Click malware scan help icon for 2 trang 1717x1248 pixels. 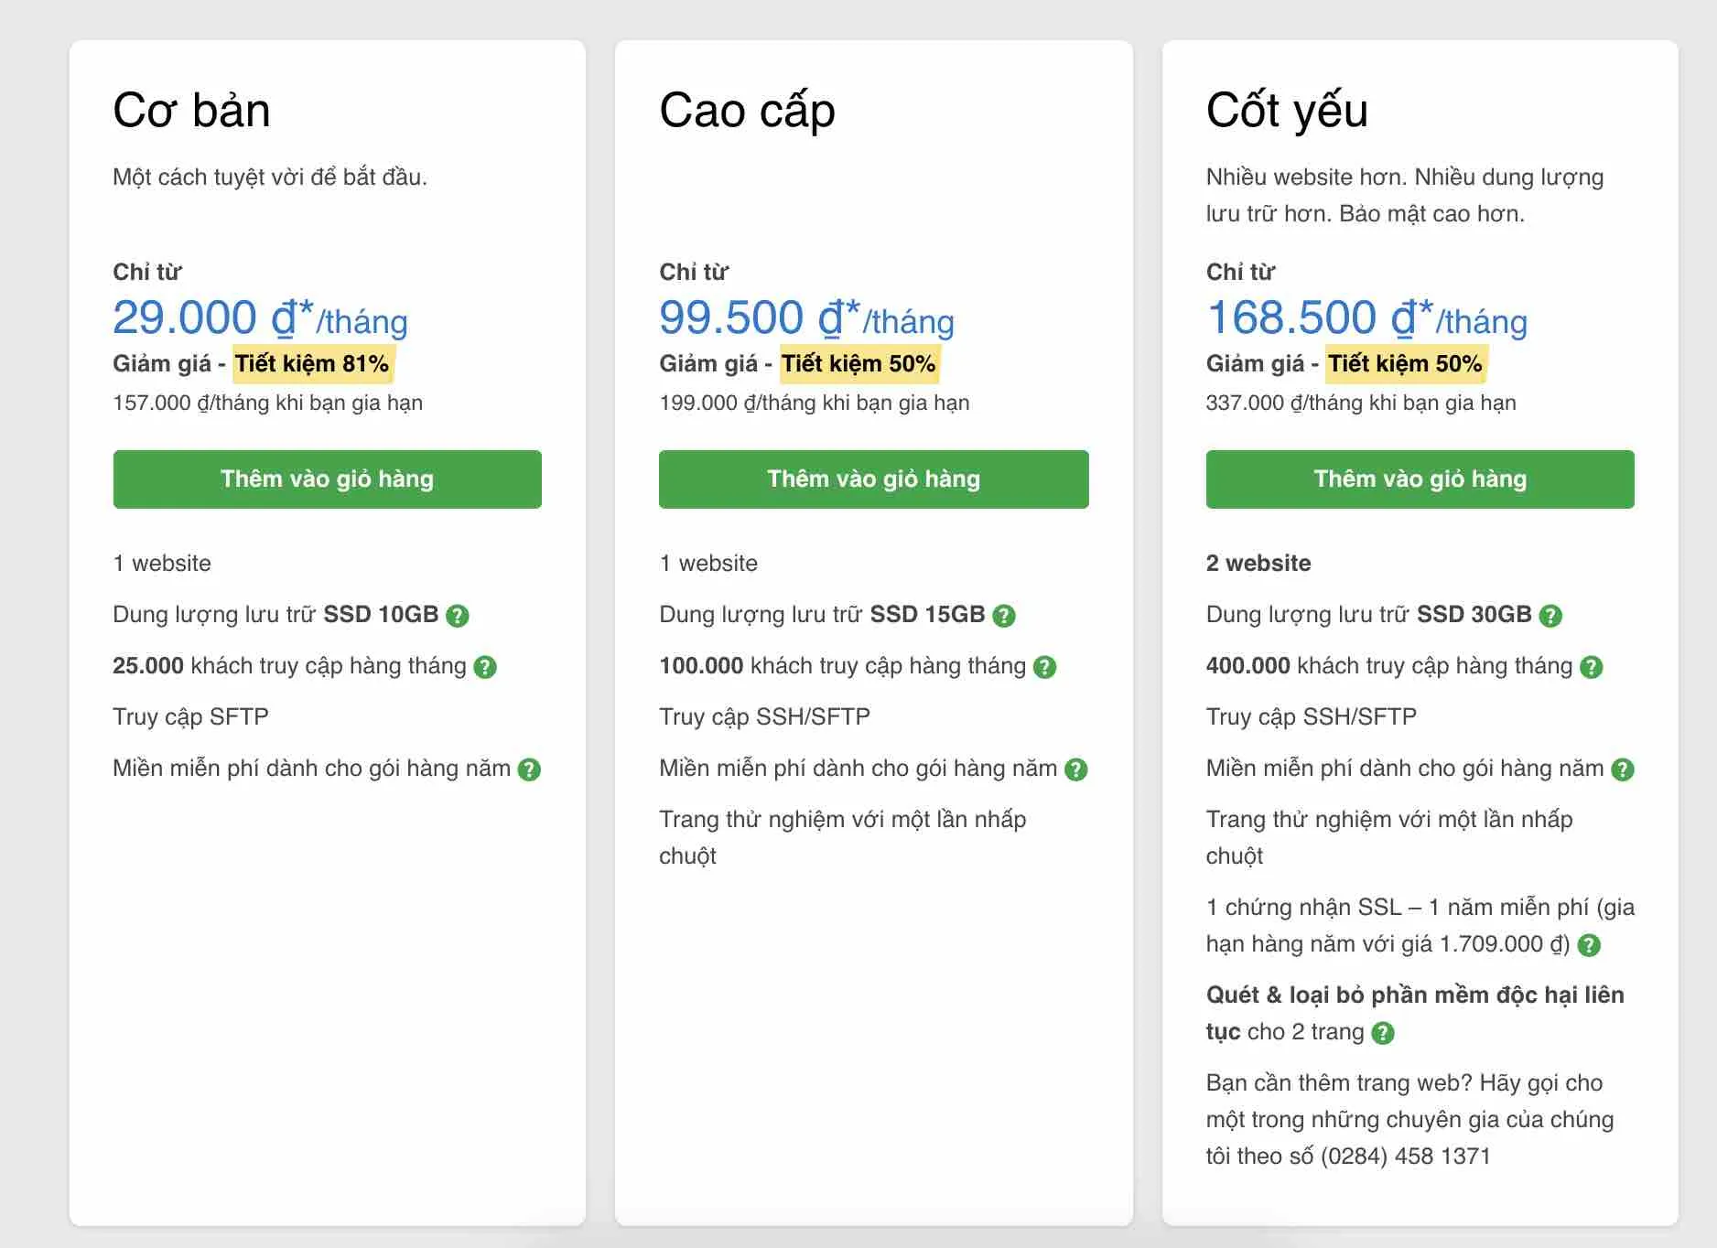click(x=1383, y=1033)
